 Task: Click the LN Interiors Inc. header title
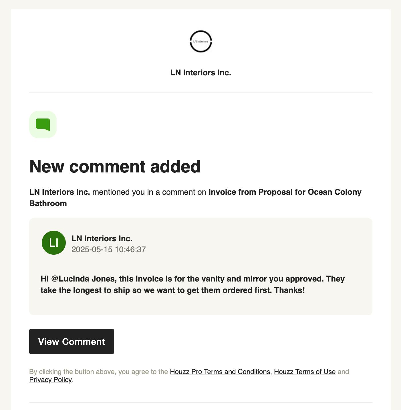click(201, 73)
